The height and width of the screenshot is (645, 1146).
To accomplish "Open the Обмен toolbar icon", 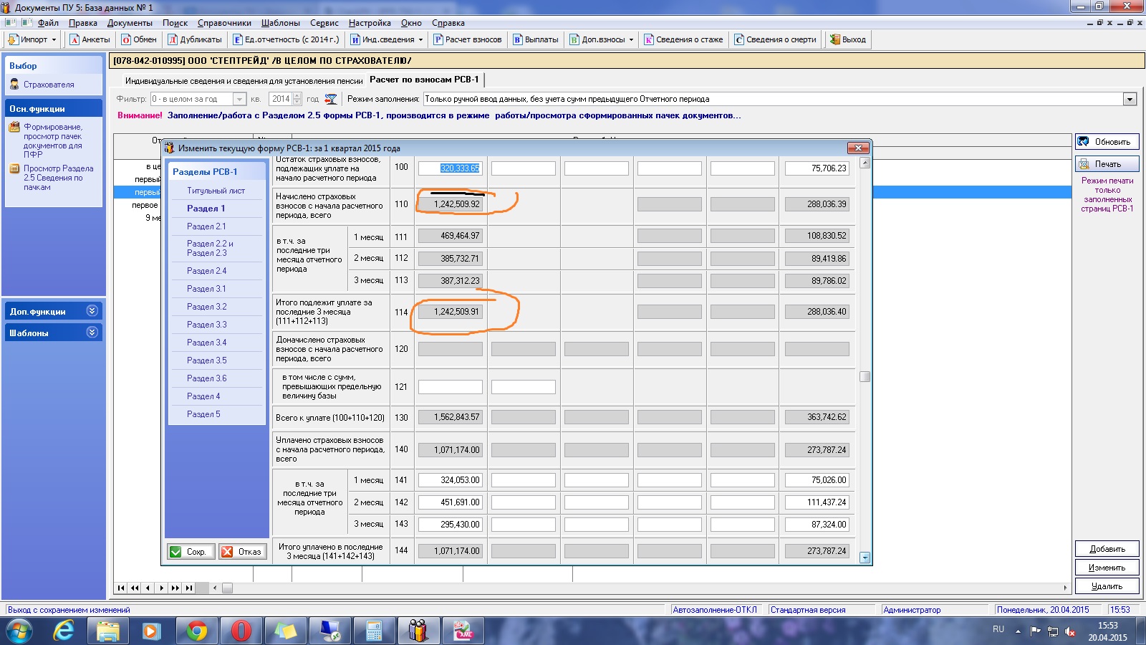I will (x=127, y=39).
